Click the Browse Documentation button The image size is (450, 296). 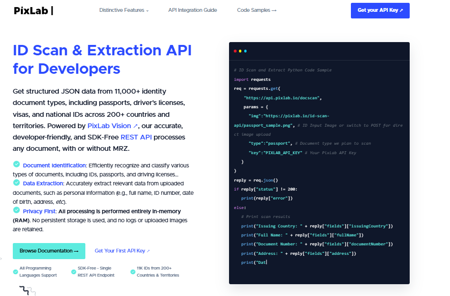pos(49,251)
